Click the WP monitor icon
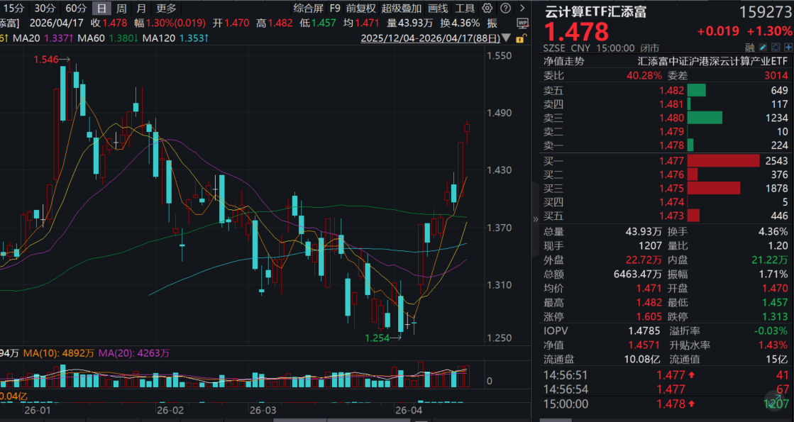 pos(523,23)
